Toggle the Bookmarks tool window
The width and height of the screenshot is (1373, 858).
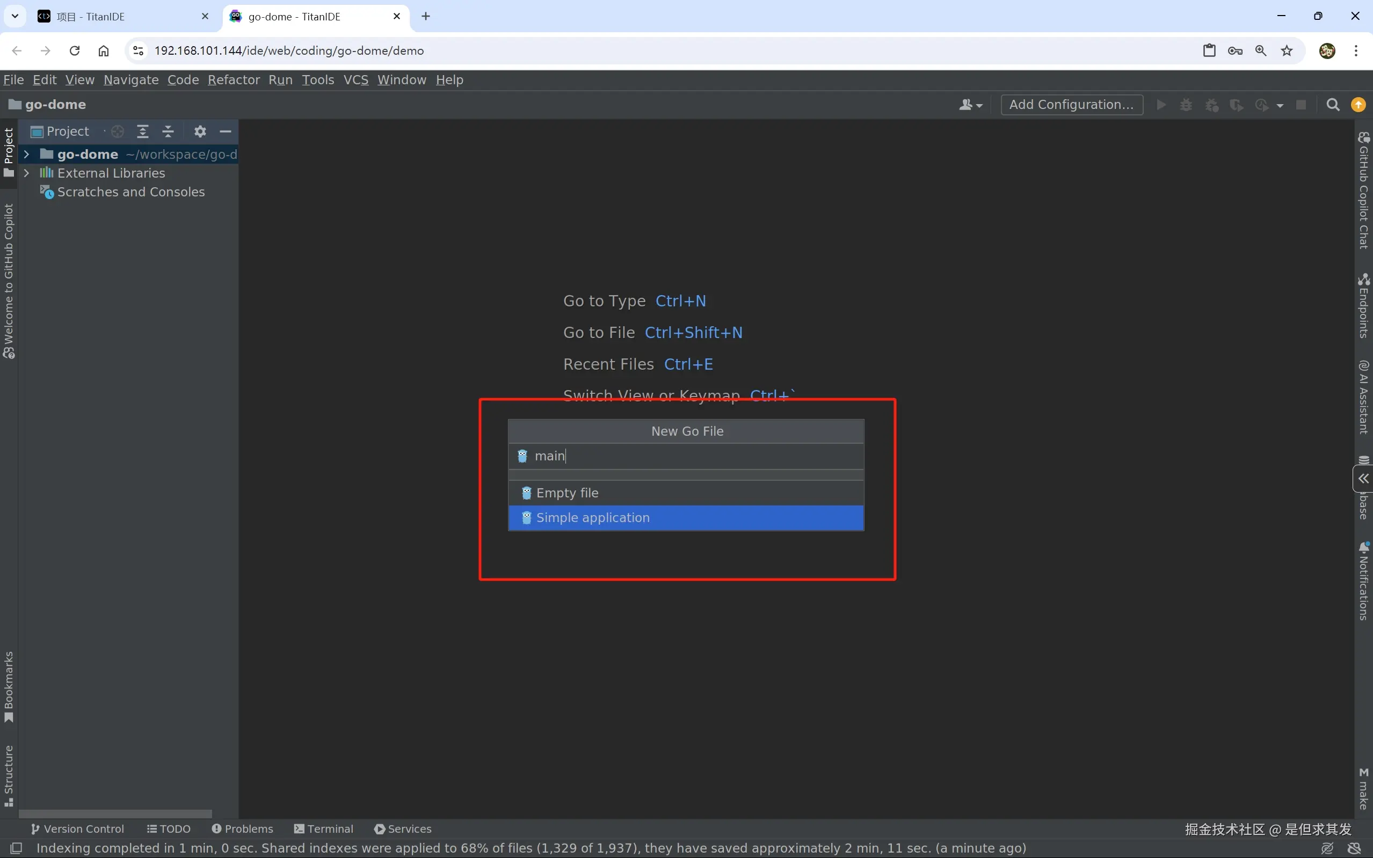coord(9,687)
